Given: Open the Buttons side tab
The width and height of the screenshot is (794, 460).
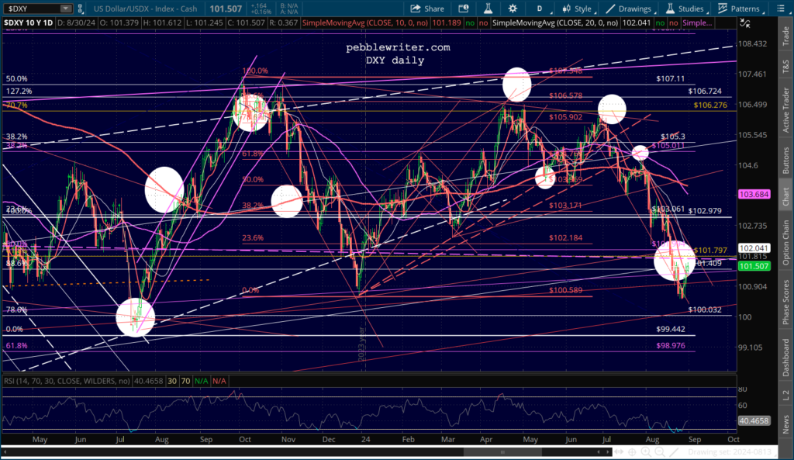Looking at the screenshot, I should [x=785, y=161].
